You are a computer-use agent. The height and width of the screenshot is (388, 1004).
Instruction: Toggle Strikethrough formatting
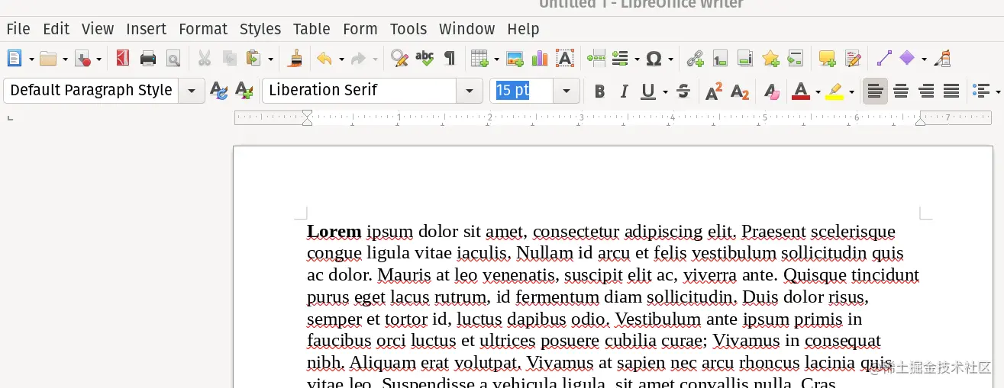pos(683,91)
